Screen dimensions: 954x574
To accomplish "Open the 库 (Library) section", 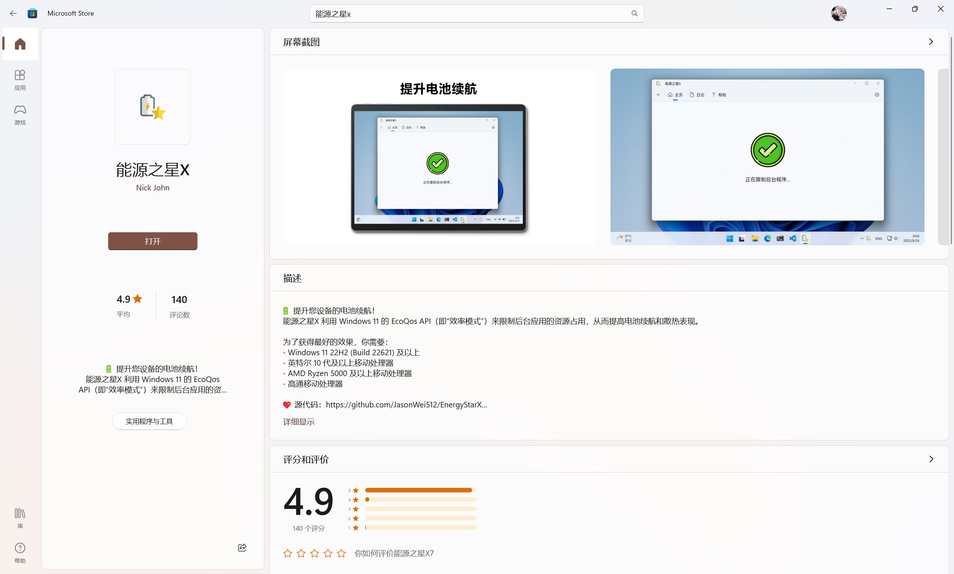I will pos(20,518).
